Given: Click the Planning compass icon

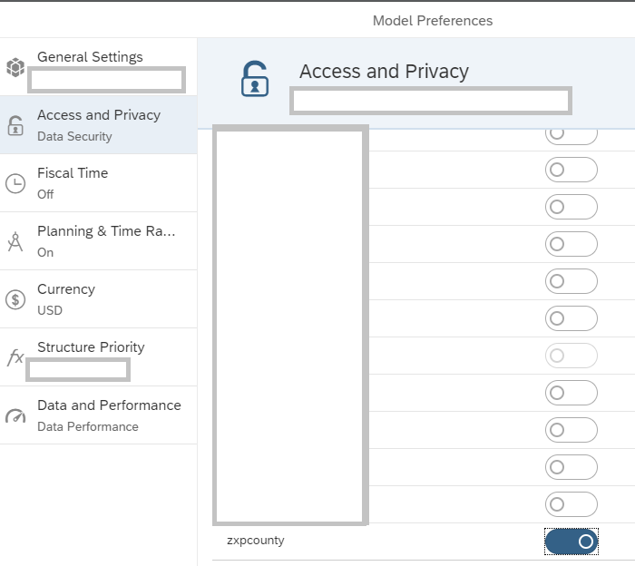Looking at the screenshot, I should coord(15,241).
